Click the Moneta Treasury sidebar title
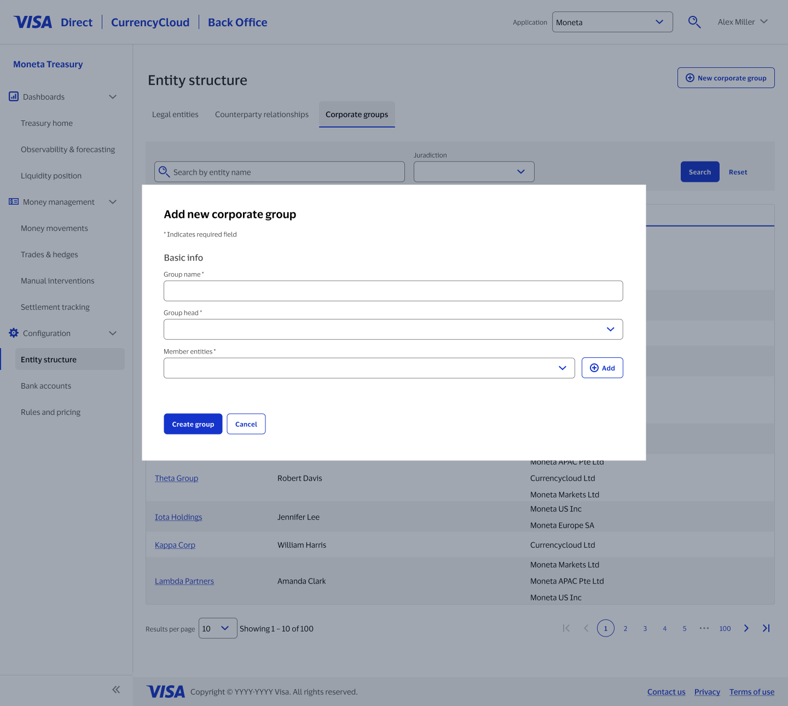 (x=48, y=64)
